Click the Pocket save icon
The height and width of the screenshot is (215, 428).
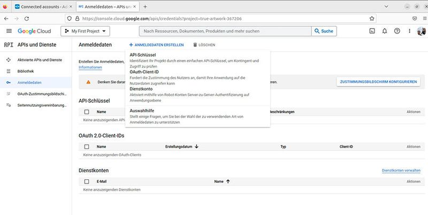415,19
